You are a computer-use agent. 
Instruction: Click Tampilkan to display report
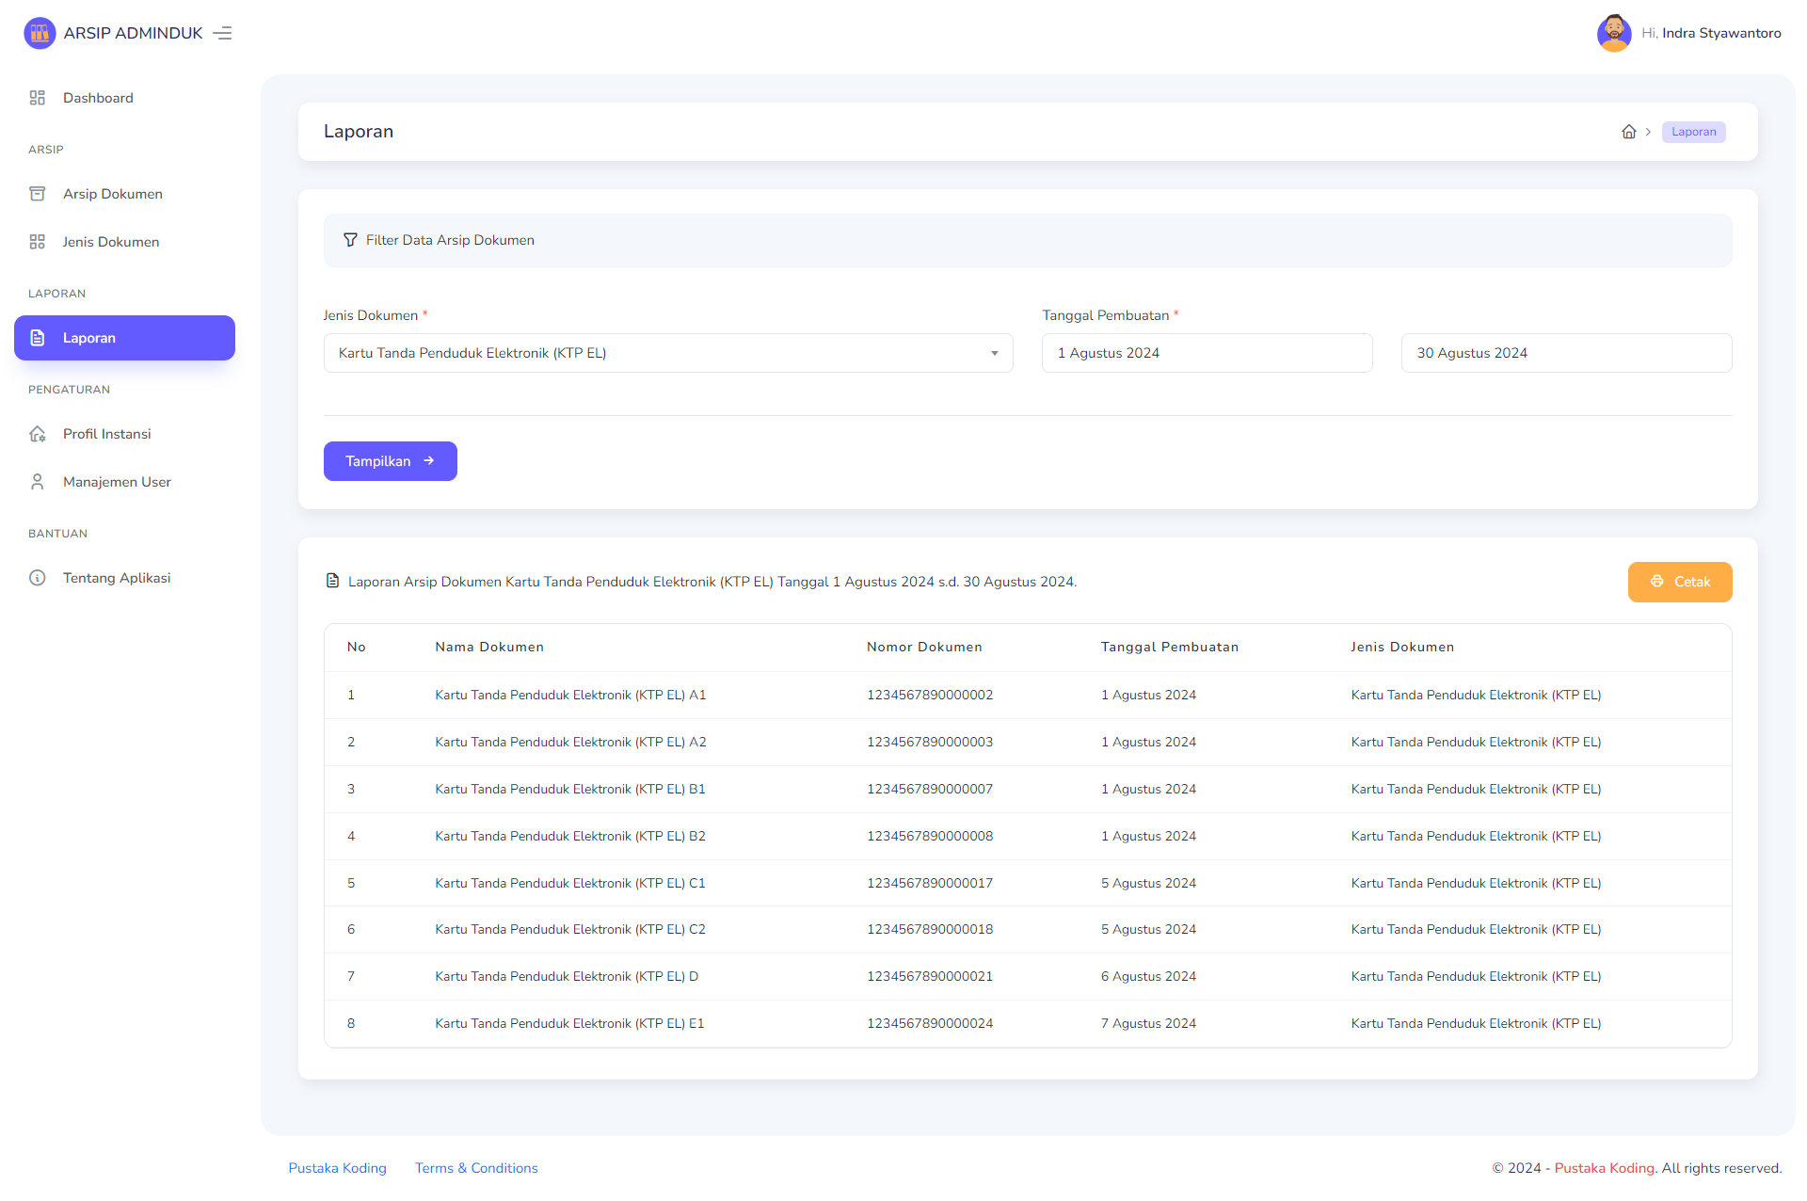coord(389,461)
